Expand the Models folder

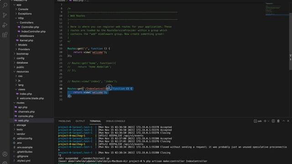16,45
